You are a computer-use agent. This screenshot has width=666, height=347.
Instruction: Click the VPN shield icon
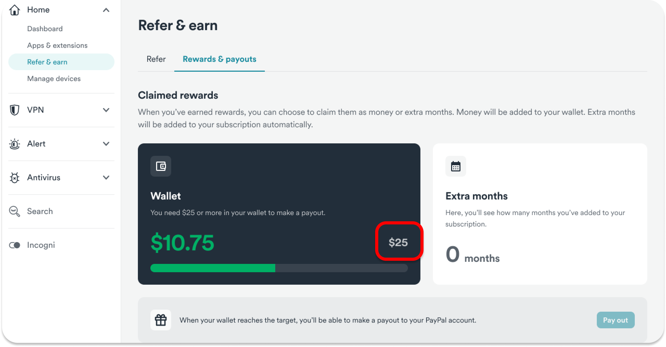[14, 110]
